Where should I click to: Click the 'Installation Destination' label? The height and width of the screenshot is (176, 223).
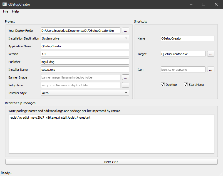[x=24, y=38]
